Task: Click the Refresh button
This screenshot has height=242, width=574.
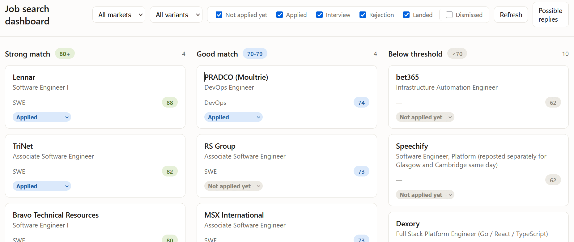Action: (511, 15)
